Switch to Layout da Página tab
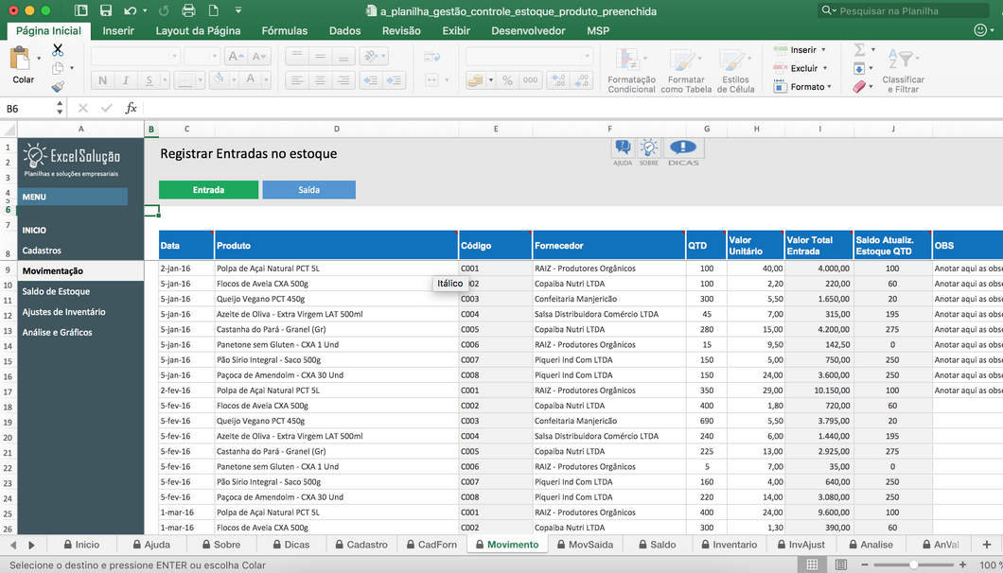Screen dimensions: 1003x573 pos(199,30)
